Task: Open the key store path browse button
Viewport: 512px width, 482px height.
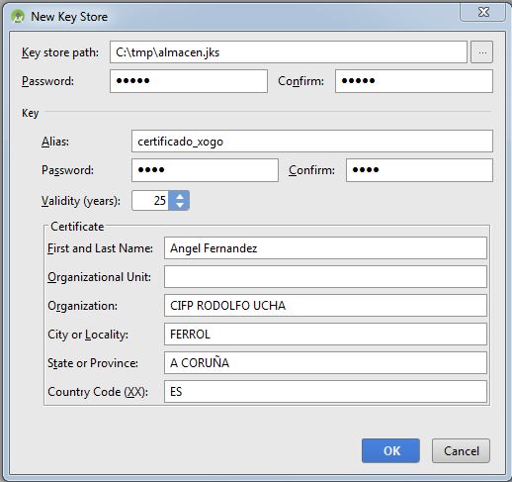Action: point(481,52)
